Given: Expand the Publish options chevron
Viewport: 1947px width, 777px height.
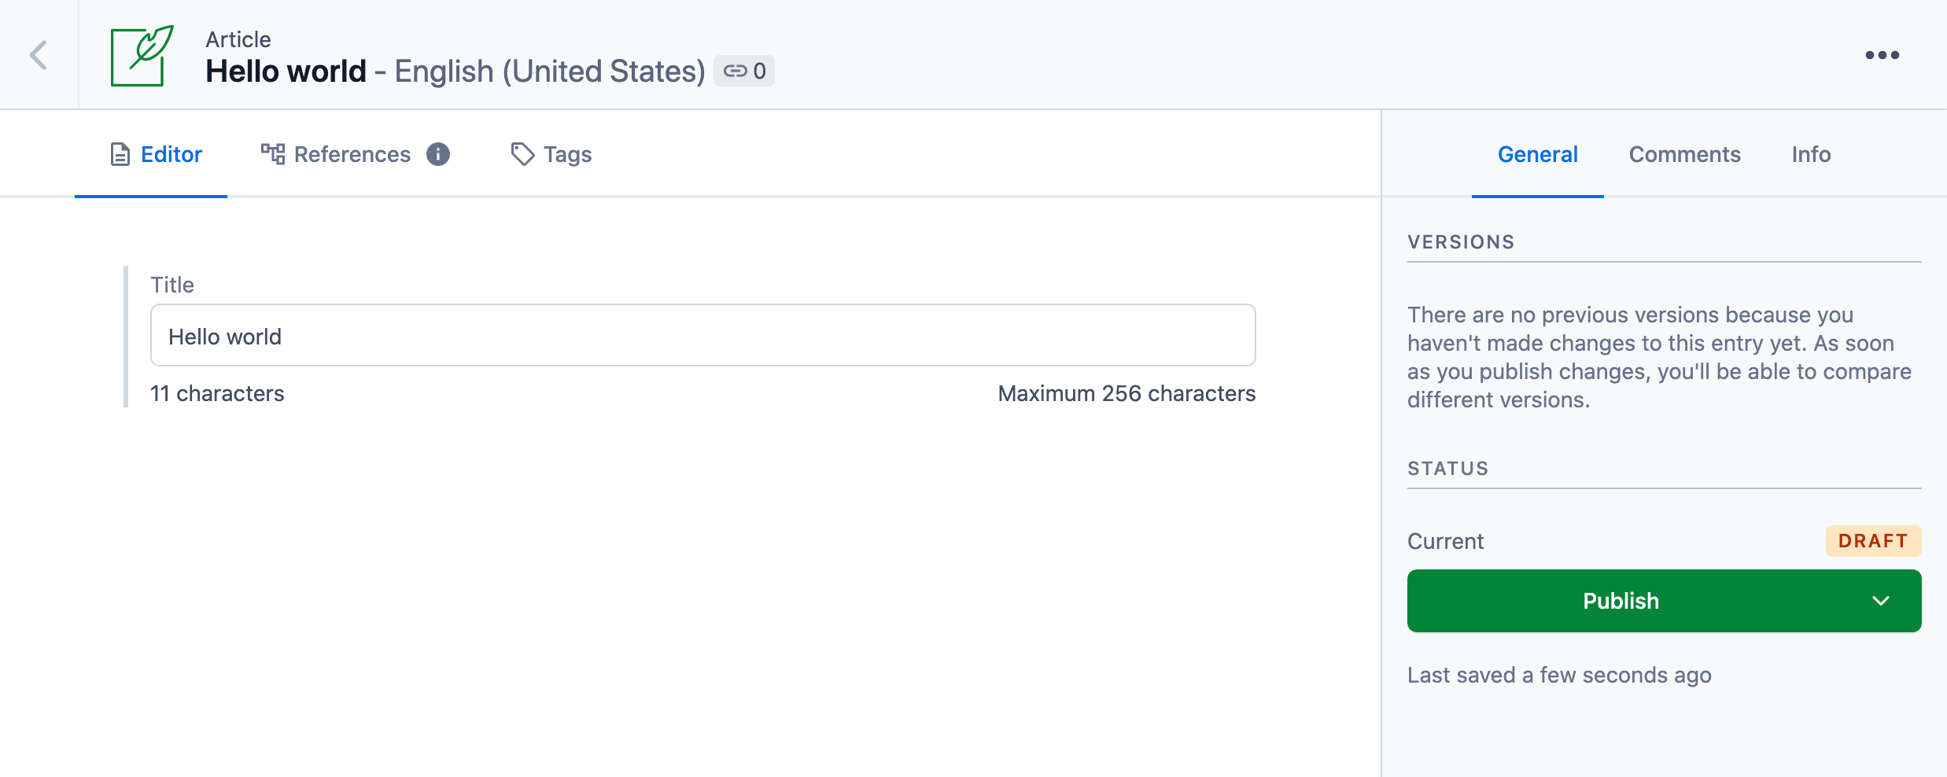Looking at the screenshot, I should (x=1882, y=601).
